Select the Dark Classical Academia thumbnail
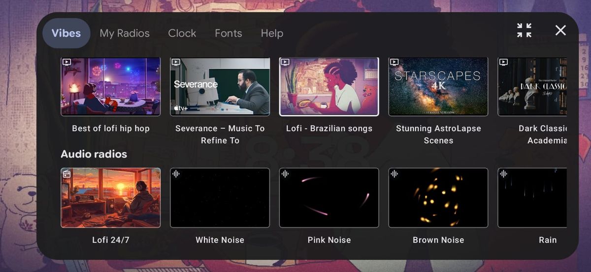The image size is (591, 272). click(x=532, y=87)
